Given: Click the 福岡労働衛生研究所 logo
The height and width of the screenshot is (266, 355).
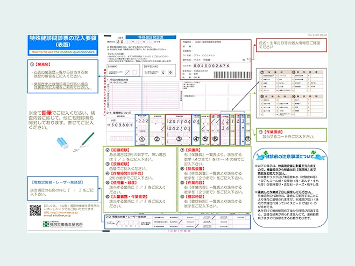Looking at the screenshot, I should [x=63, y=224].
